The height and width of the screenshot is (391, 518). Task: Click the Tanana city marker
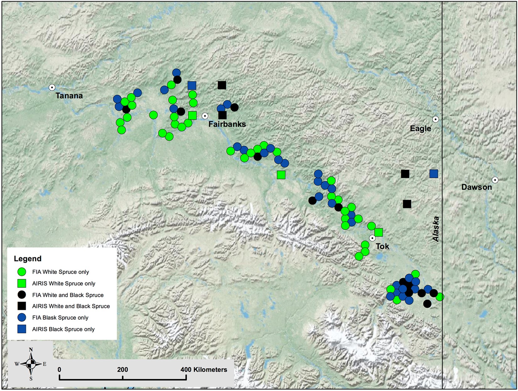[x=52, y=87]
